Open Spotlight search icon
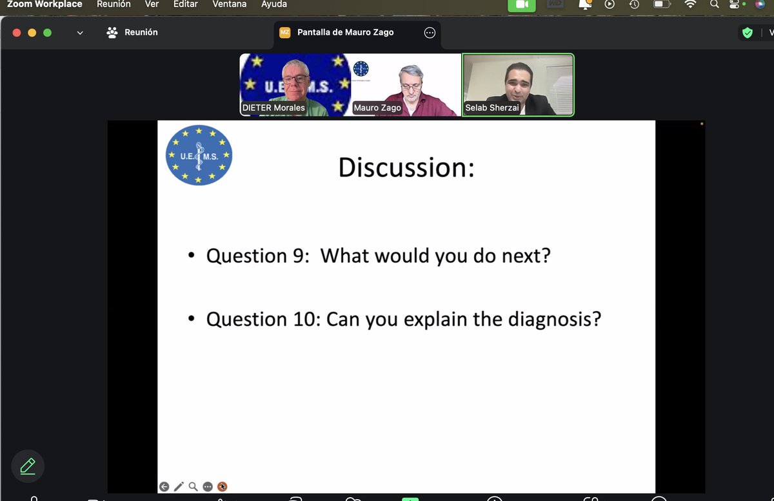The width and height of the screenshot is (774, 501). point(714,5)
